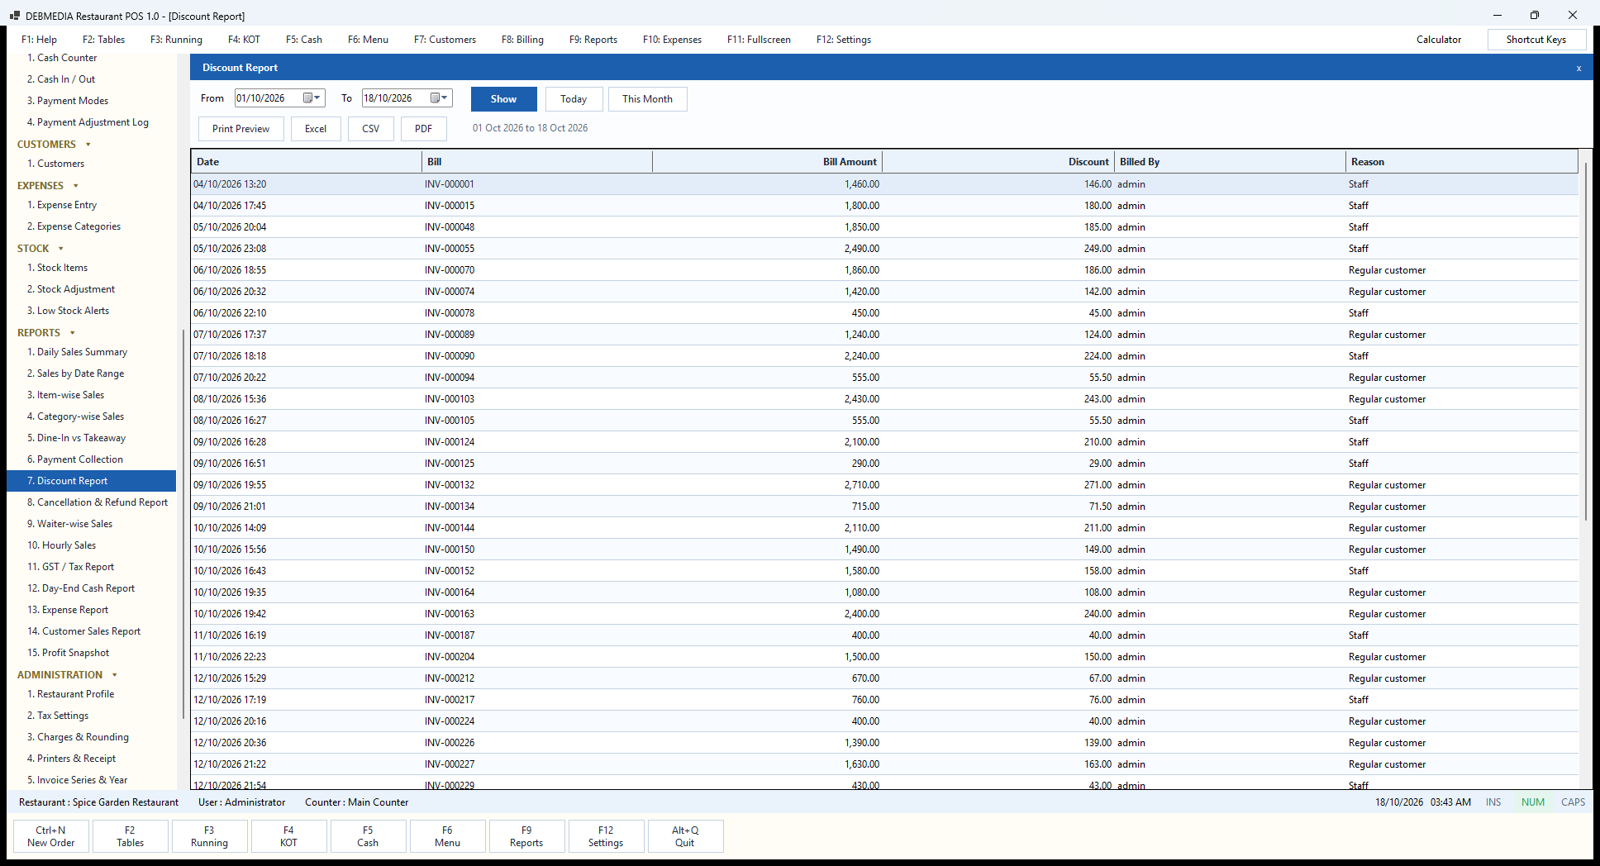Open F10: Expenses menu item
The width and height of the screenshot is (1600, 866).
(x=672, y=40)
